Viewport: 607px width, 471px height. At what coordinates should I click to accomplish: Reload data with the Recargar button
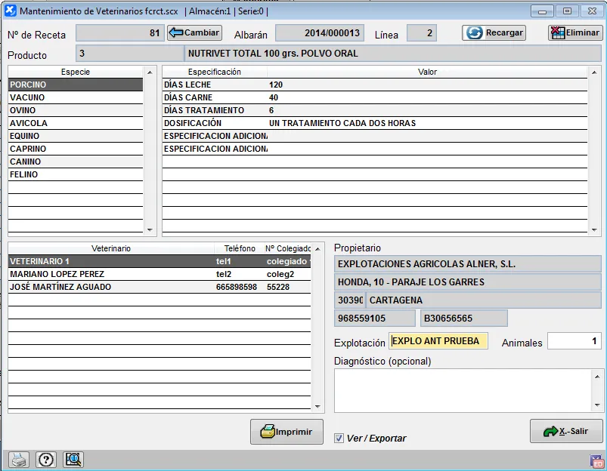[494, 33]
